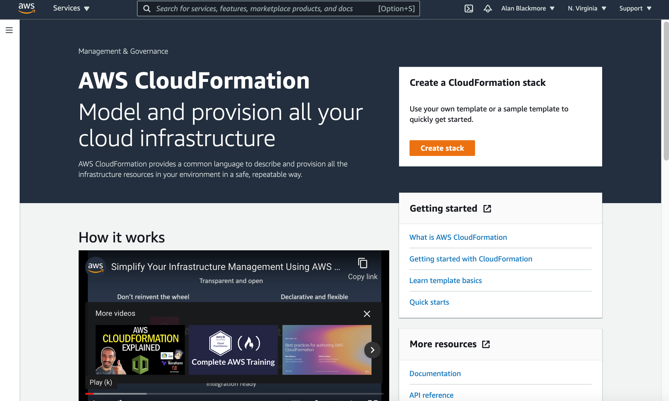Viewport: 669px width, 401px height.
Task: Open More resources external link icon
Action: coord(486,344)
